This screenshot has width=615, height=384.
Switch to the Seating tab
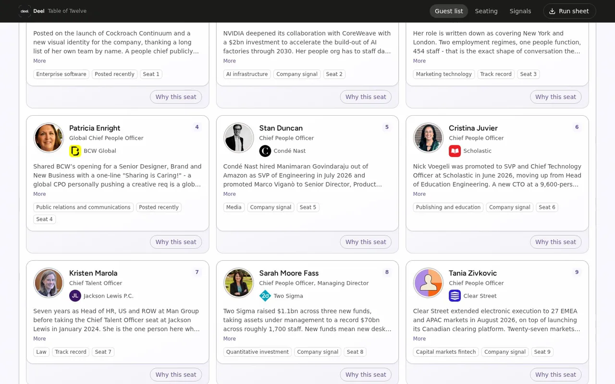pos(486,11)
